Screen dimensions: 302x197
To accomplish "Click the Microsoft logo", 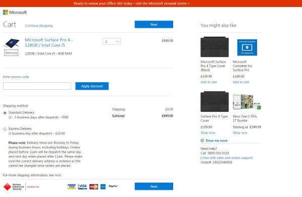I will (15, 13).
